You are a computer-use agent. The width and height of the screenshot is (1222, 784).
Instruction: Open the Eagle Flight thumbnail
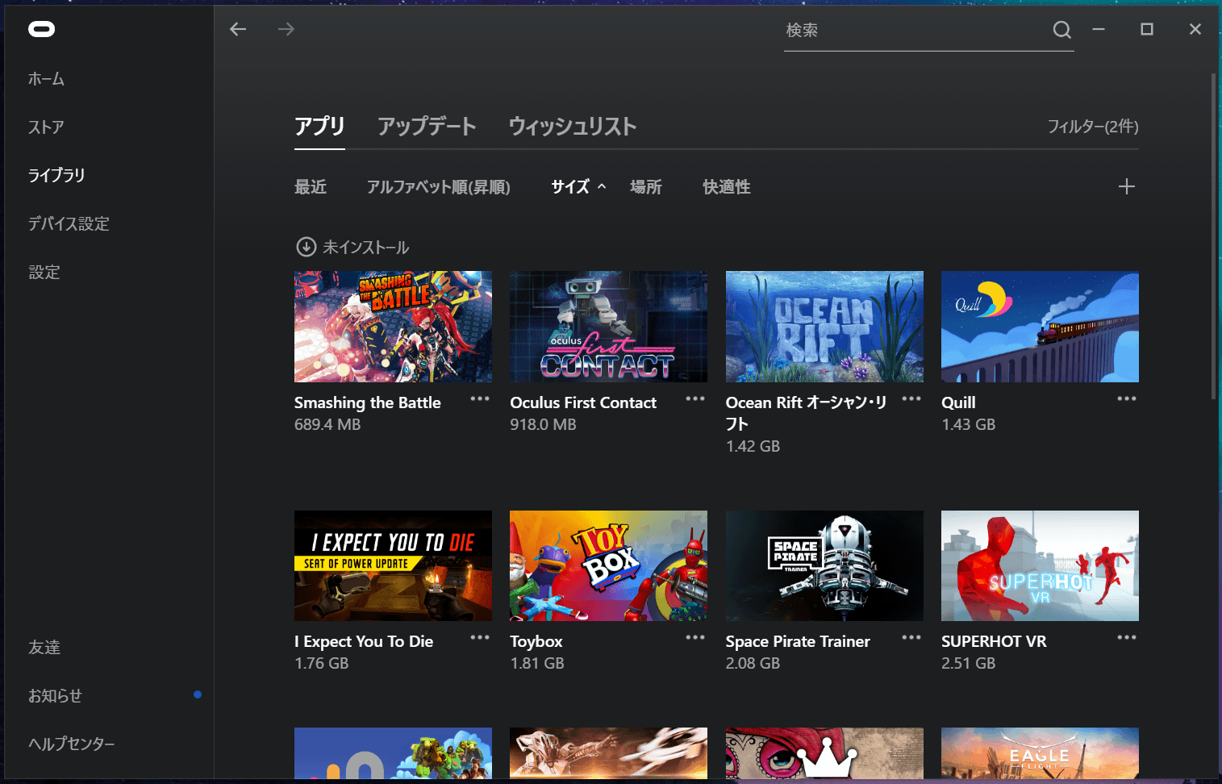[x=1040, y=753]
